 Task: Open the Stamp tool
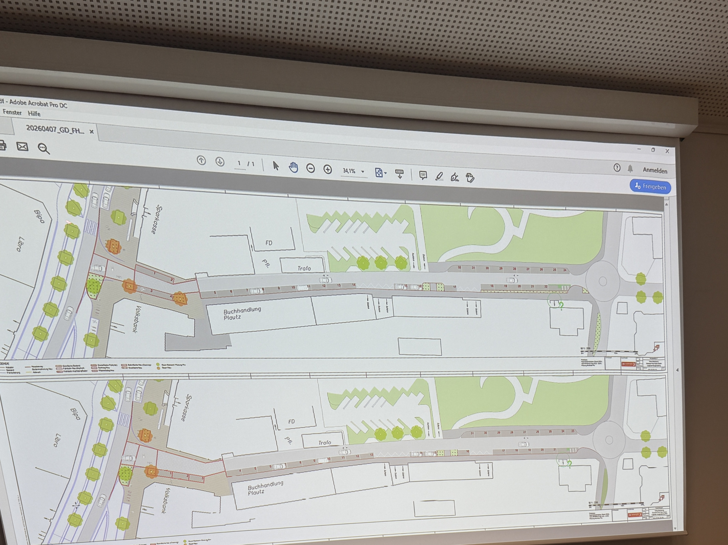[470, 178]
